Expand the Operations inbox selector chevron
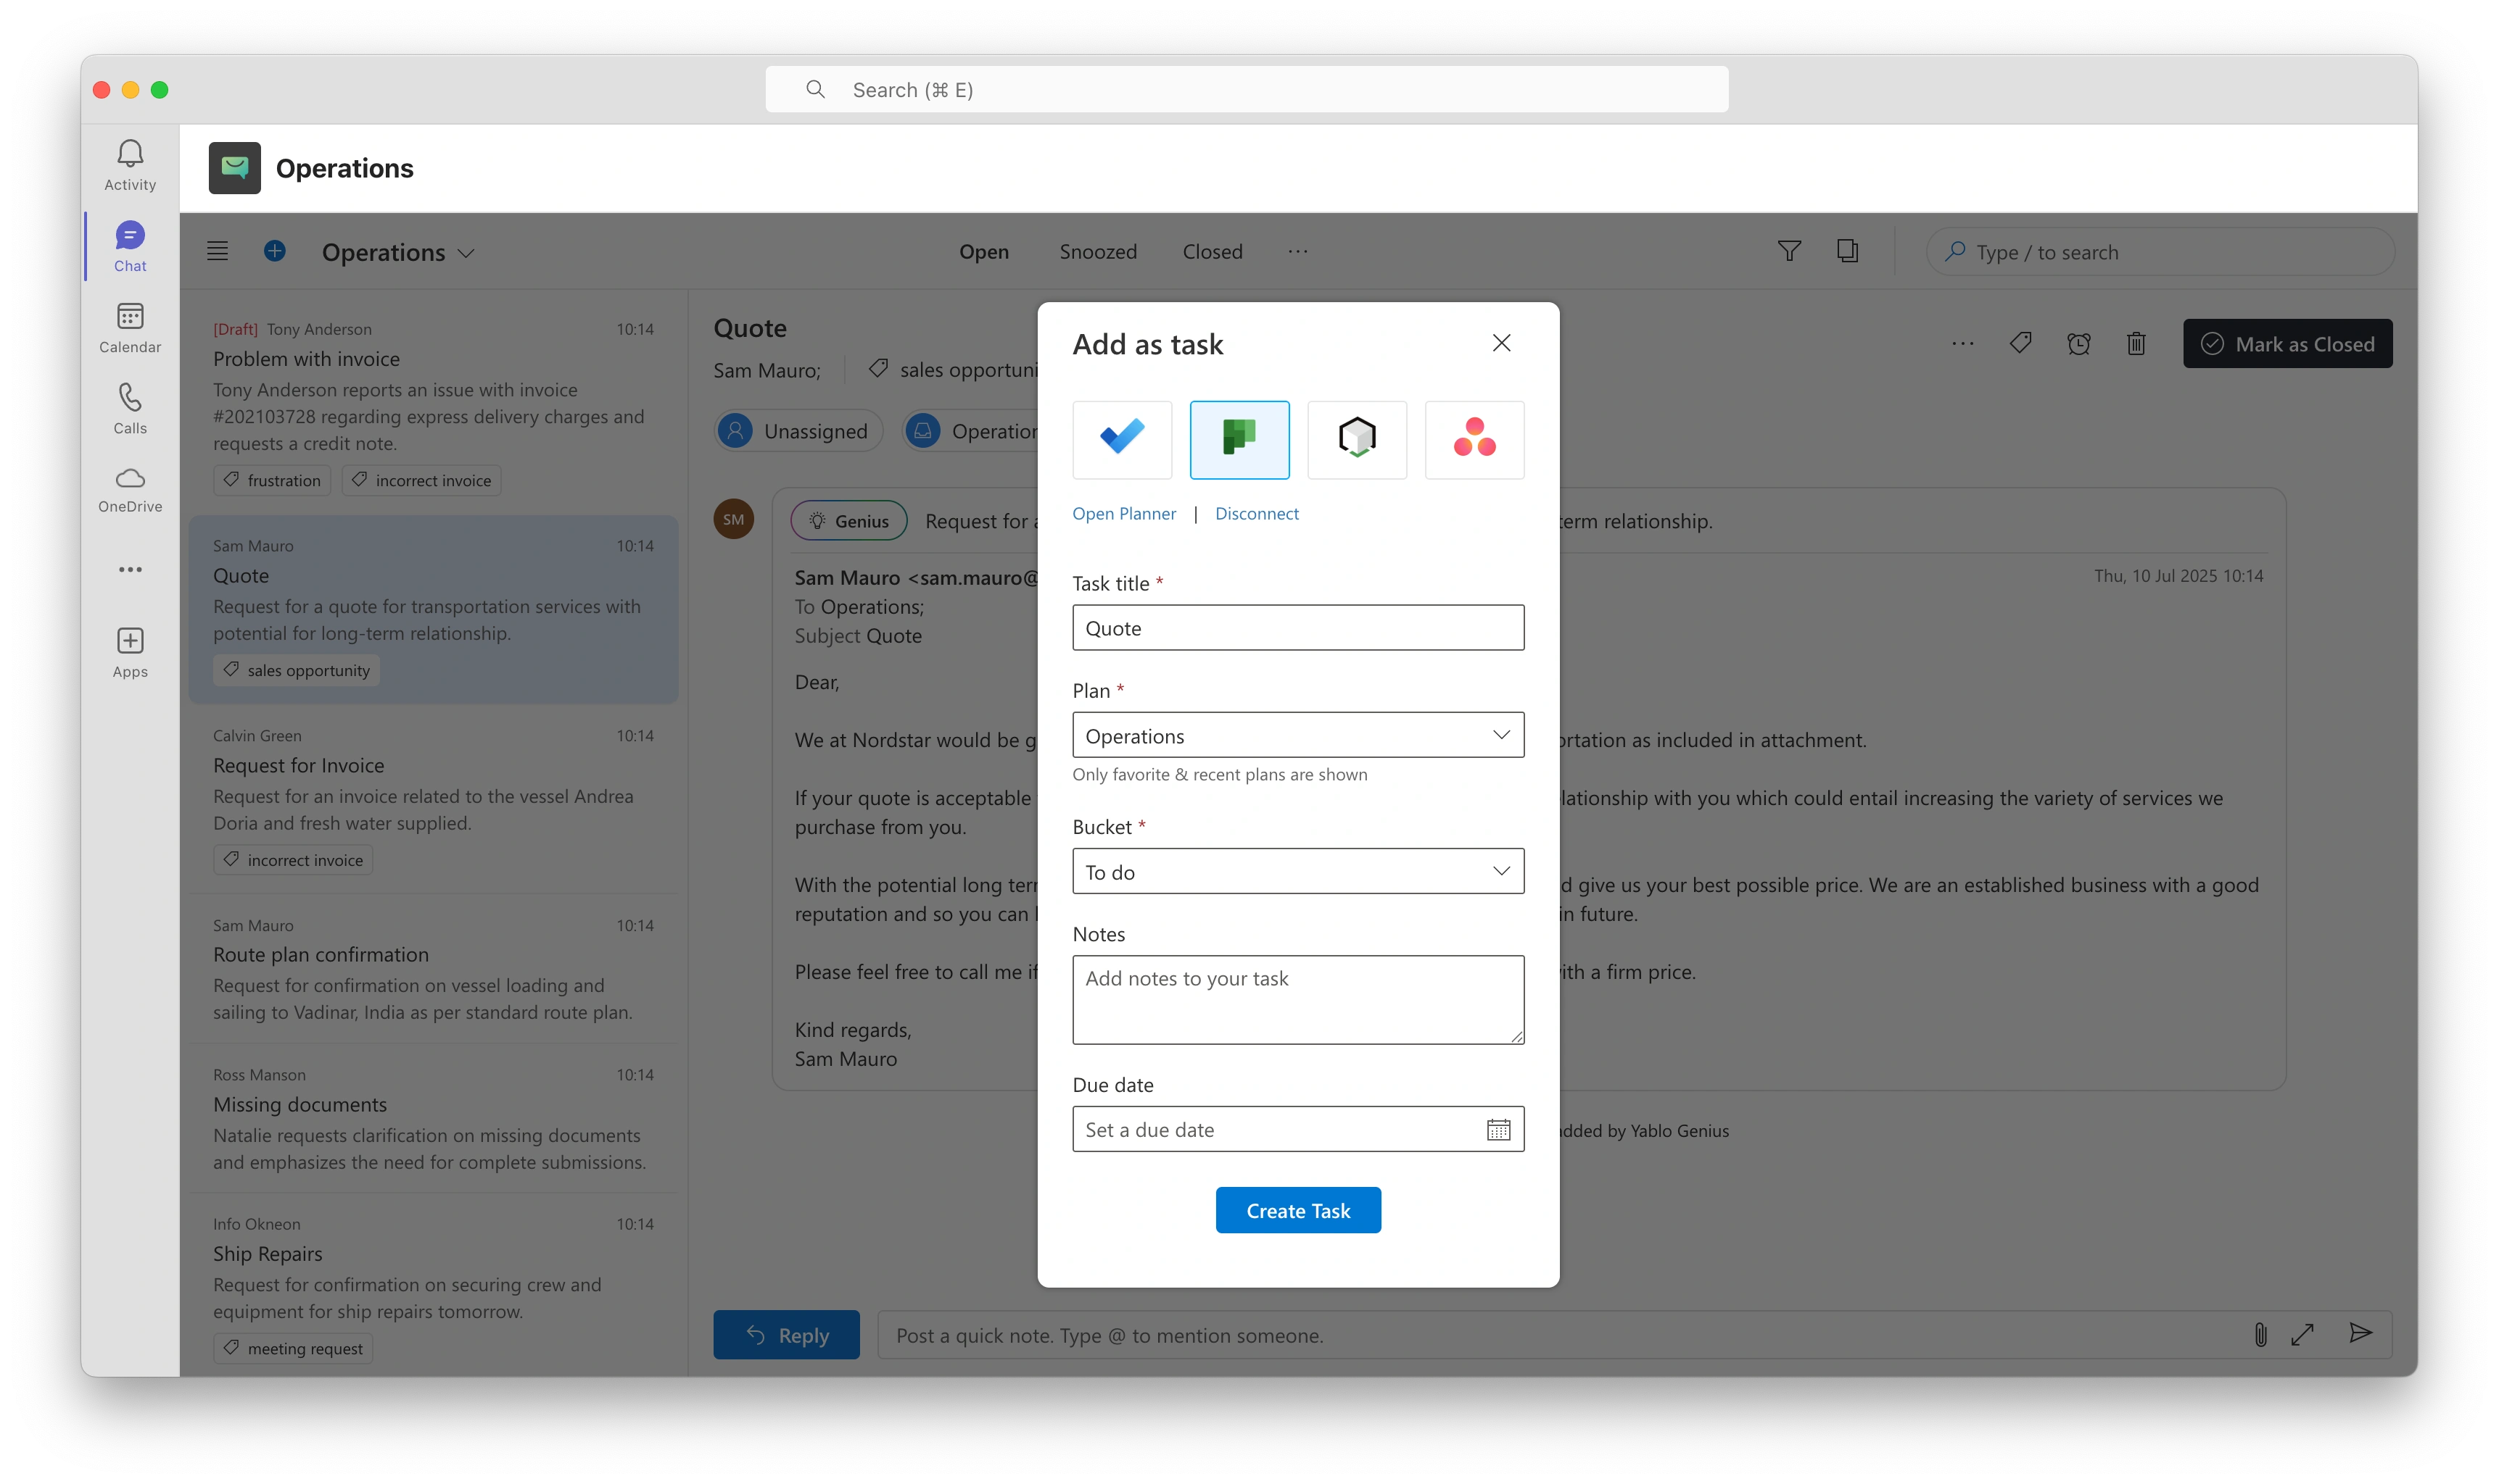2499x1484 pixels. click(466, 253)
